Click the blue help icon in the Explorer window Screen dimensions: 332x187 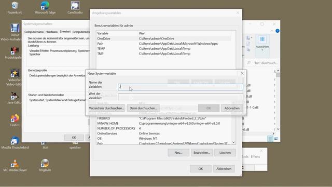point(278,31)
